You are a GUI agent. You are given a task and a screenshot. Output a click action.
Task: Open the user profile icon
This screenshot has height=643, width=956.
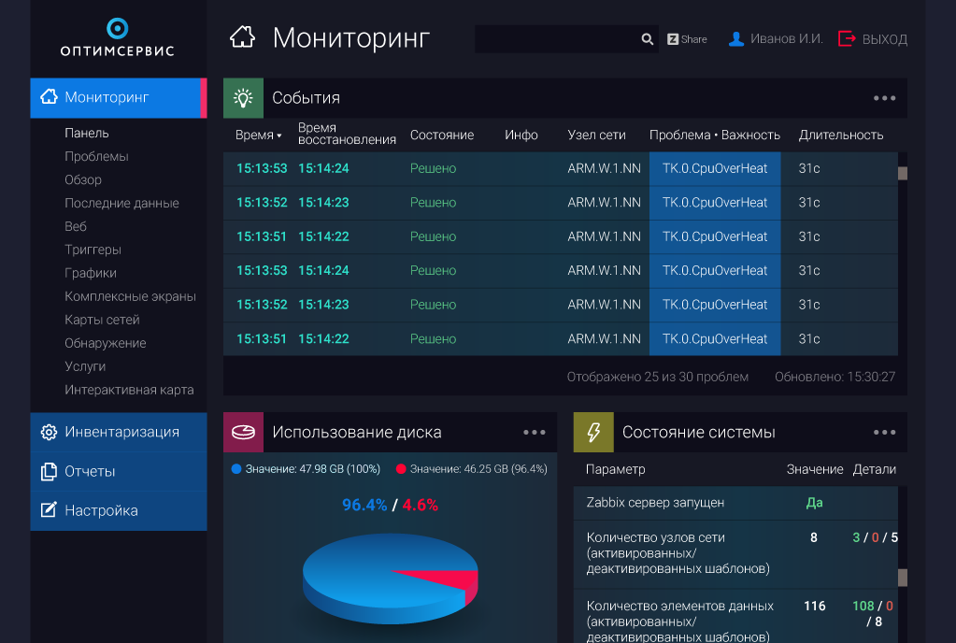coord(735,39)
